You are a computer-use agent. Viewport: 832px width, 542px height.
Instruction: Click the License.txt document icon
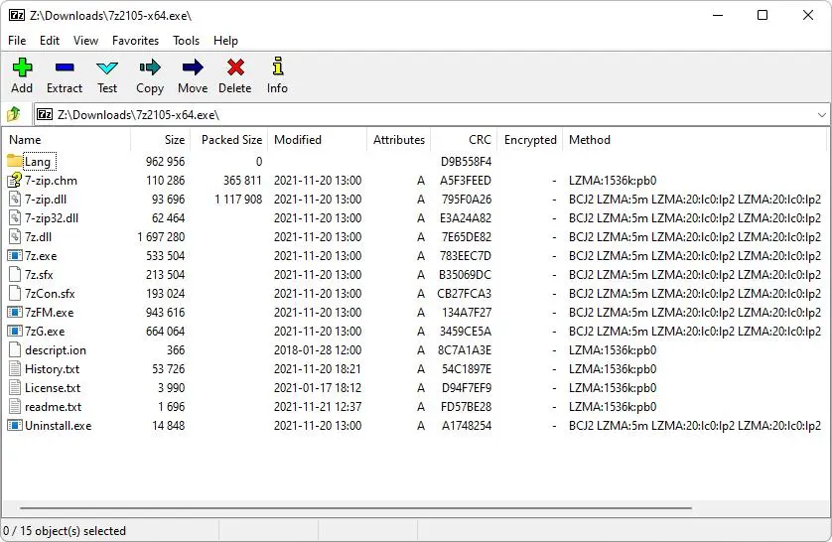(14, 388)
